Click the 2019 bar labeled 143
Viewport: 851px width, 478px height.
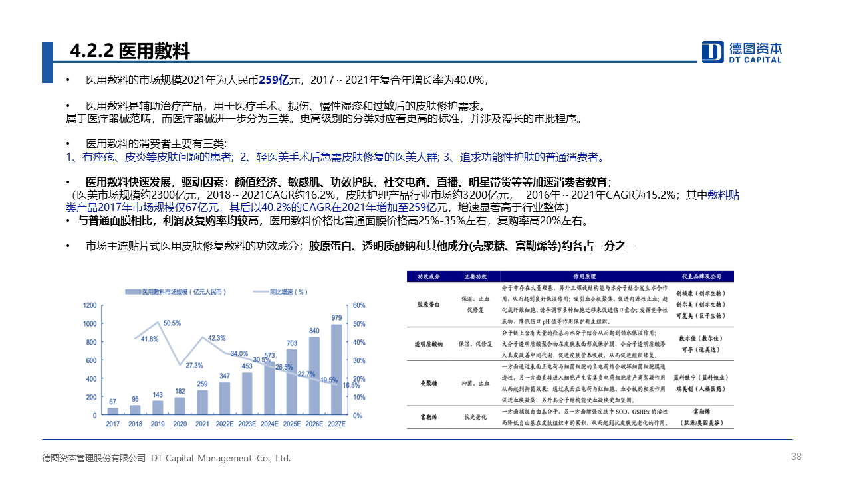(158, 408)
